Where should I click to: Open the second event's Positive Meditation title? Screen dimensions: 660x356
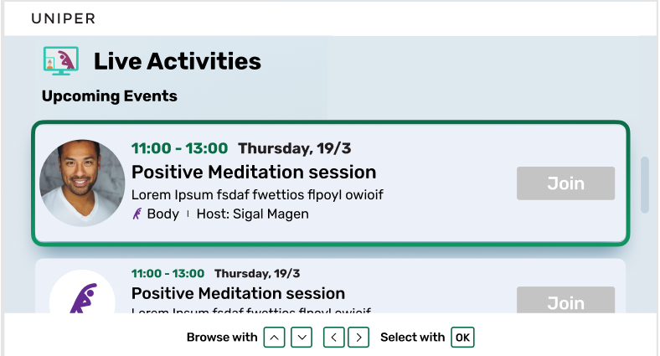[x=238, y=293]
